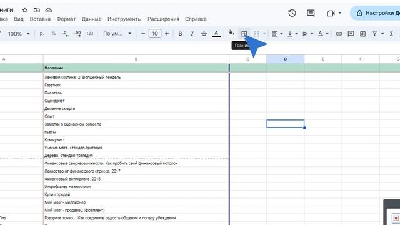This screenshot has width=400, height=225.
Task: Open the sigma functions menu
Action: [x=391, y=34]
